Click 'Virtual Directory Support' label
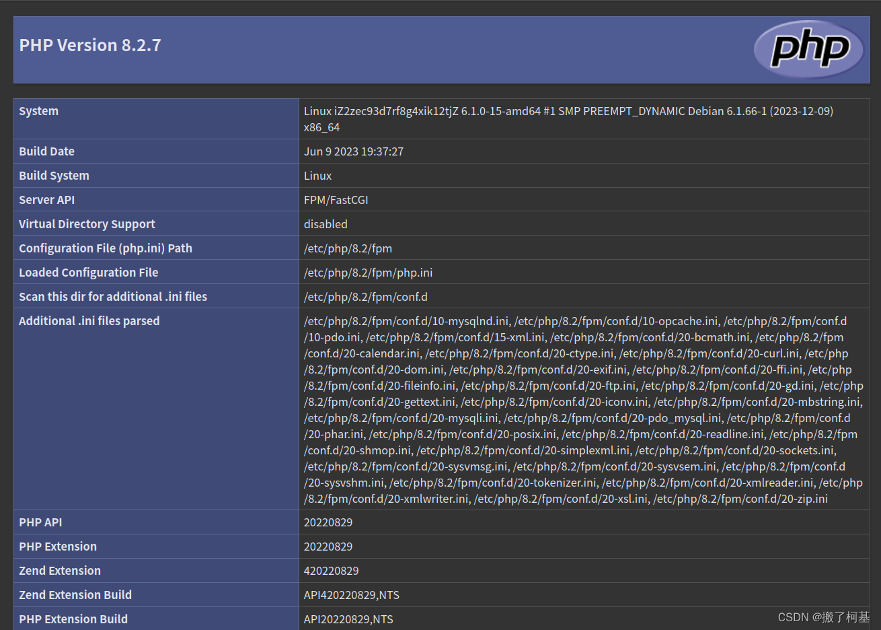This screenshot has height=630, width=881. click(x=87, y=224)
